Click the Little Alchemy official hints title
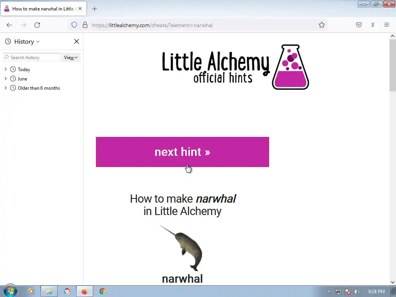396x297 pixels. [x=215, y=67]
